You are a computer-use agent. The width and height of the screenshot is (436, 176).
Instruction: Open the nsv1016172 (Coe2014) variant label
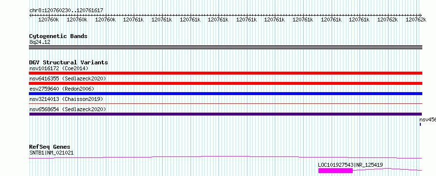[x=59, y=68]
